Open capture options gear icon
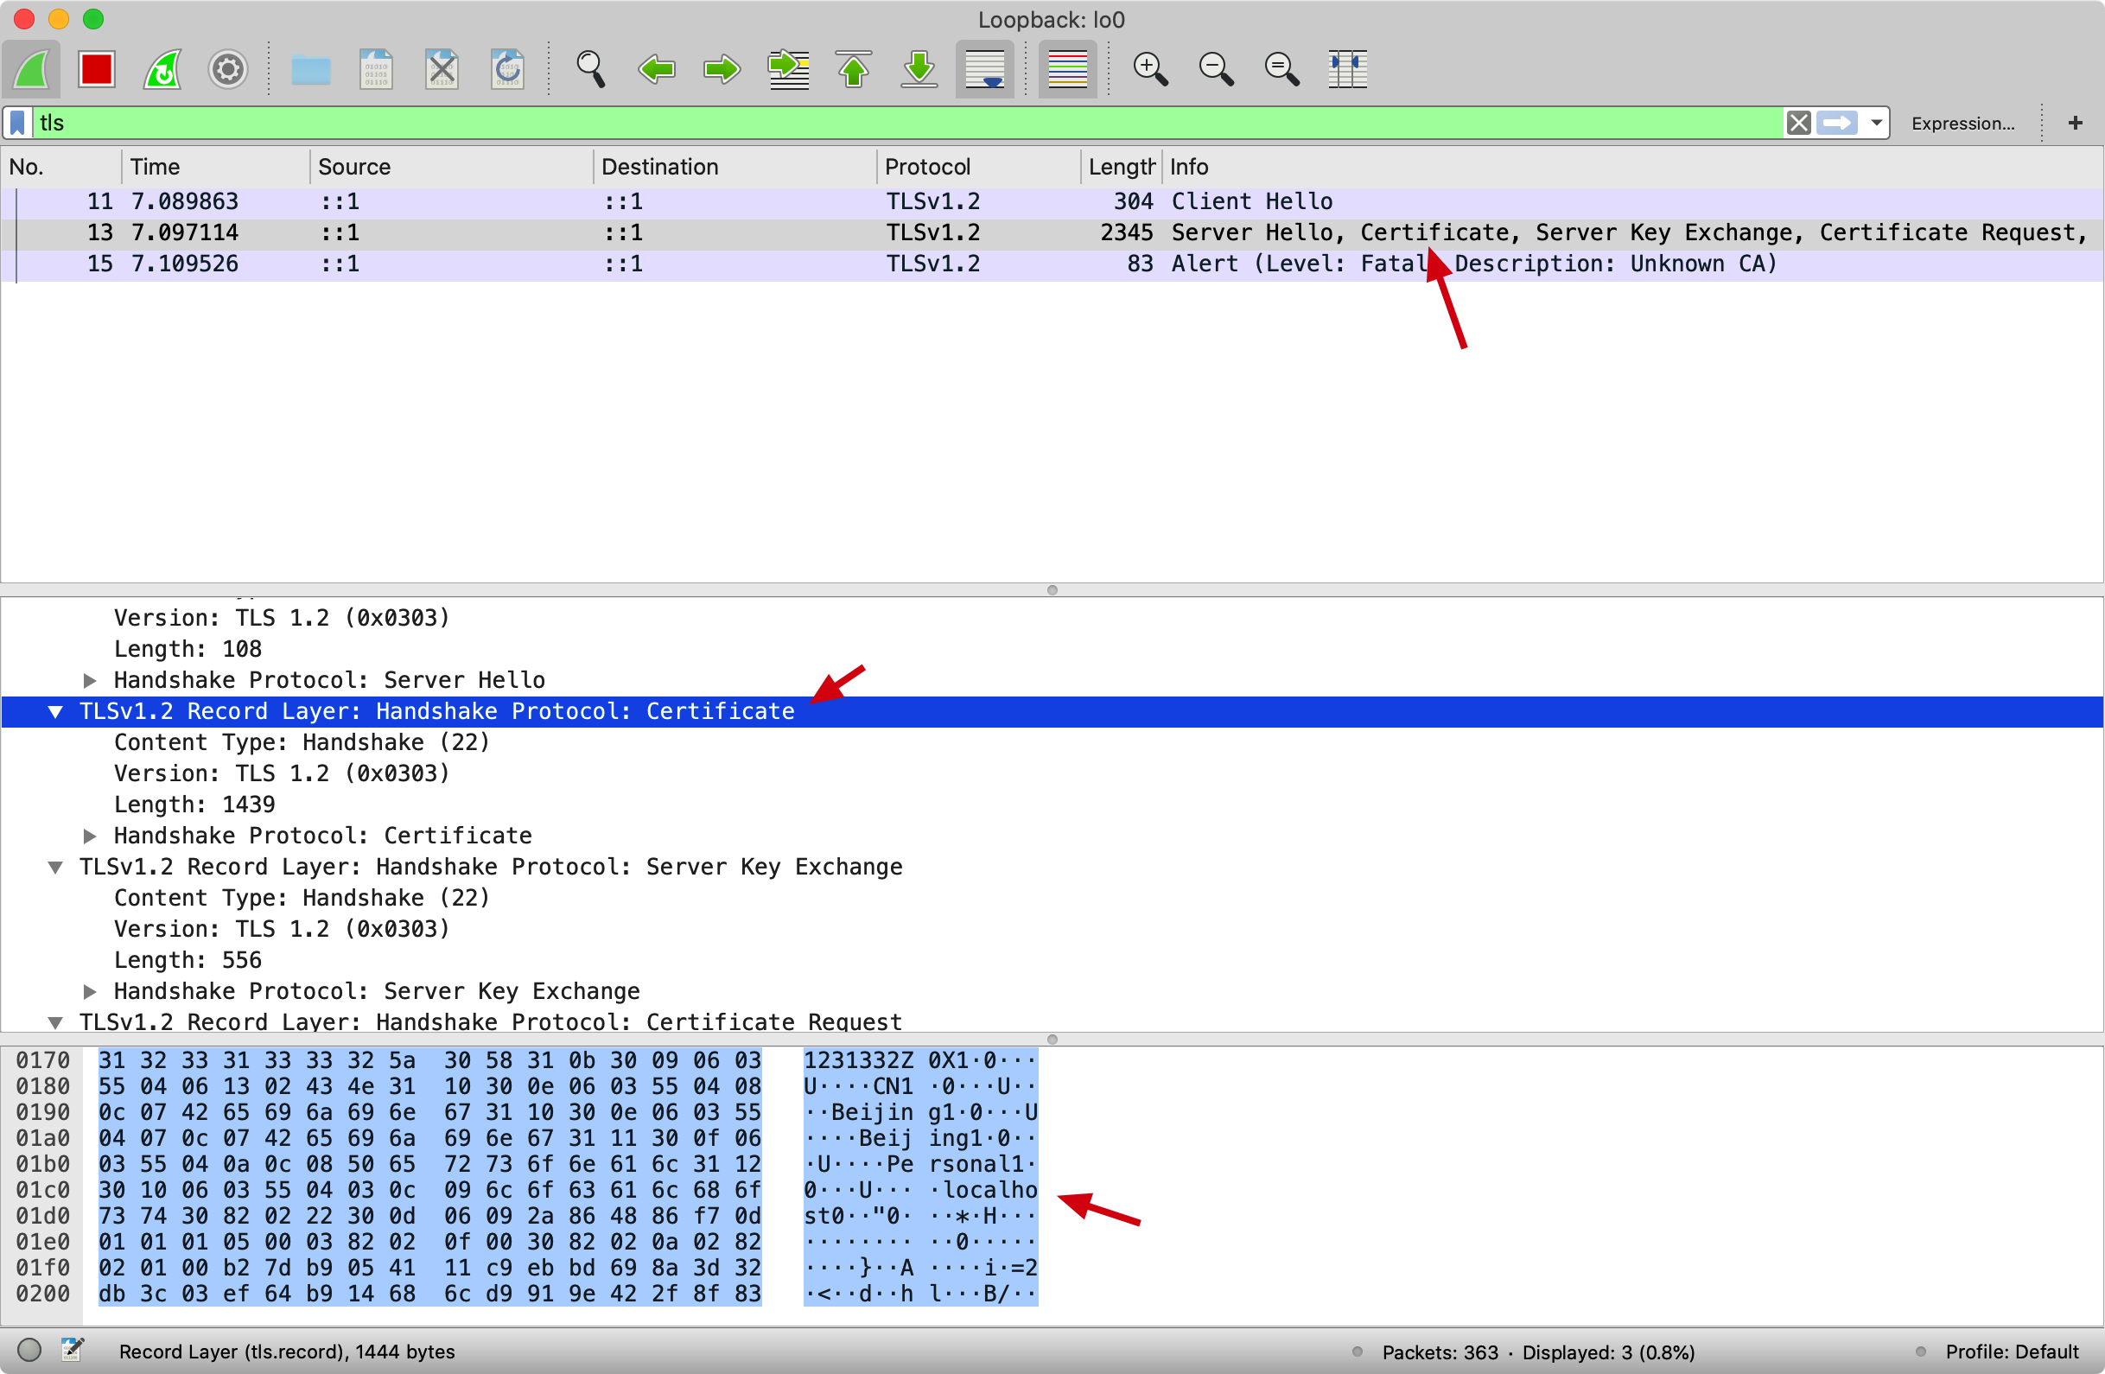The image size is (2105, 1374). pos(228,69)
